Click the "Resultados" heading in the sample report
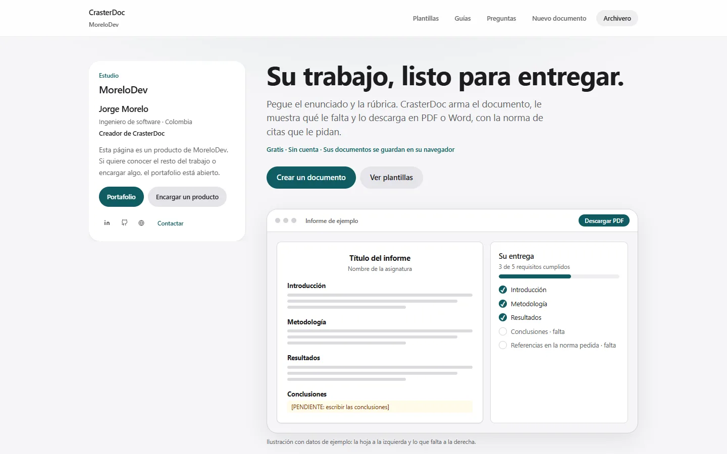 click(303, 358)
